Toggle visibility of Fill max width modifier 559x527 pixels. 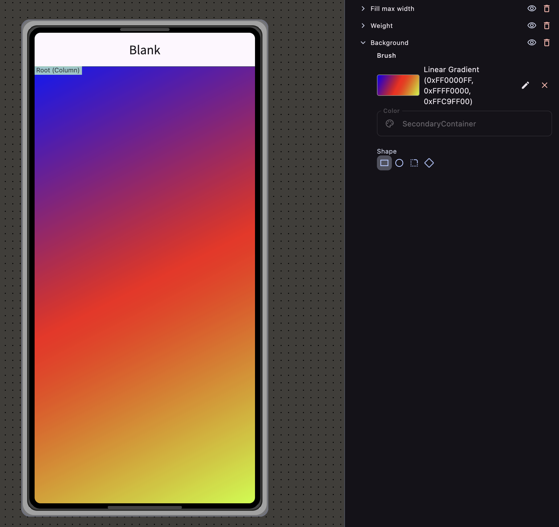(531, 9)
